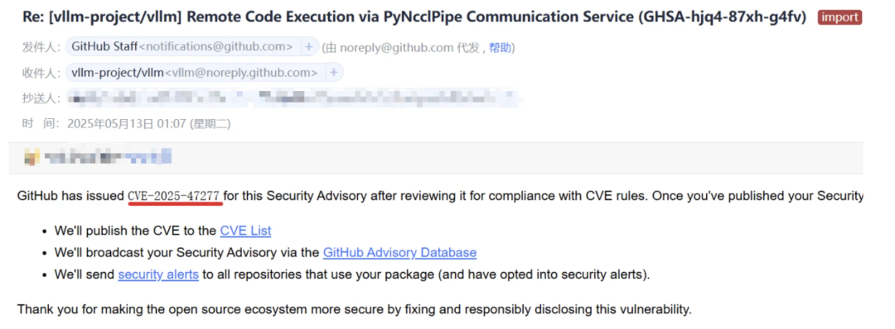
Task: Follow the security alerts link
Action: pyautogui.click(x=158, y=274)
